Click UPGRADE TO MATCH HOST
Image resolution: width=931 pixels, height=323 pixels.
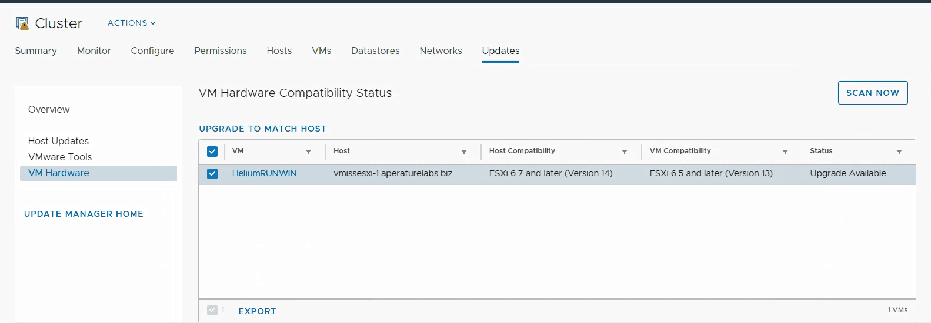(262, 129)
